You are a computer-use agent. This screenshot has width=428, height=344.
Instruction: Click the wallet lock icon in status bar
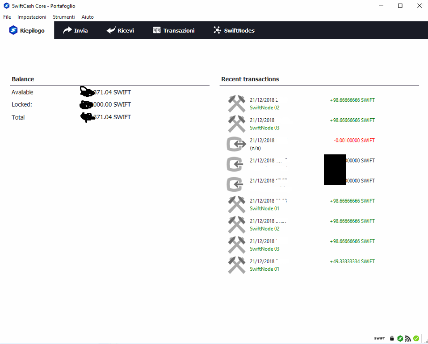click(392, 338)
